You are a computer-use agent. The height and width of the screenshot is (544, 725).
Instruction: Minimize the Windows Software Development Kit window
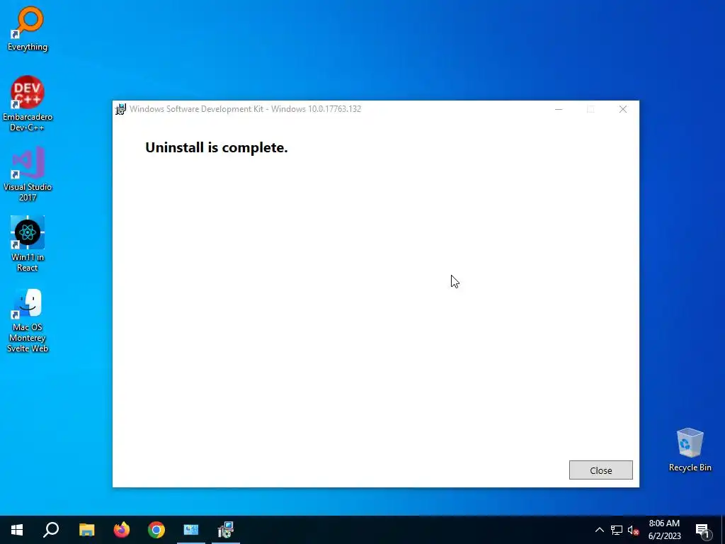(559, 109)
